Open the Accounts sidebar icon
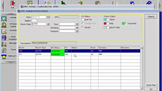This screenshot has width=162, height=91. [x=4, y=32]
